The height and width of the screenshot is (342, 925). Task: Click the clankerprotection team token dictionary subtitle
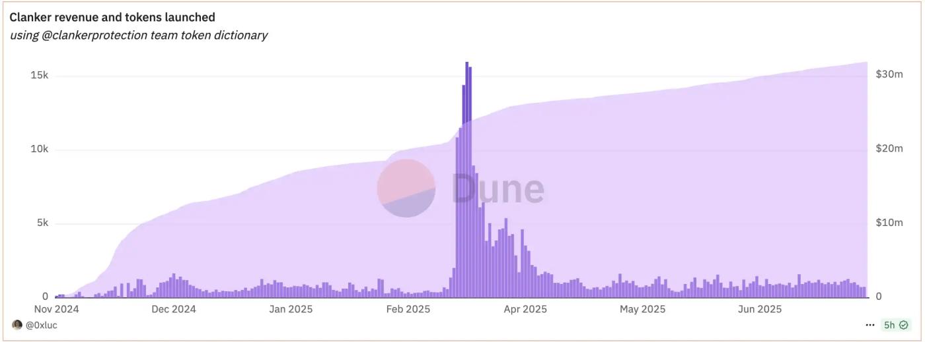pyautogui.click(x=138, y=35)
